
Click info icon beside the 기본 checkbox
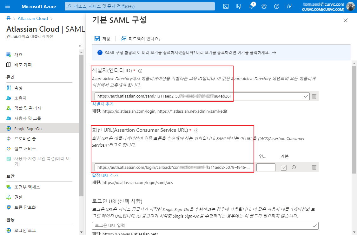pos(294,167)
